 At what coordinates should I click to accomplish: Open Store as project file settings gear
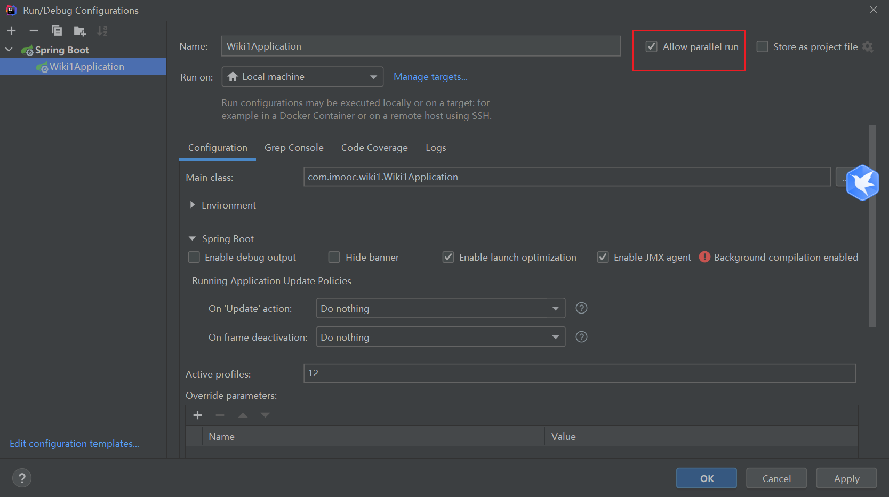point(868,47)
